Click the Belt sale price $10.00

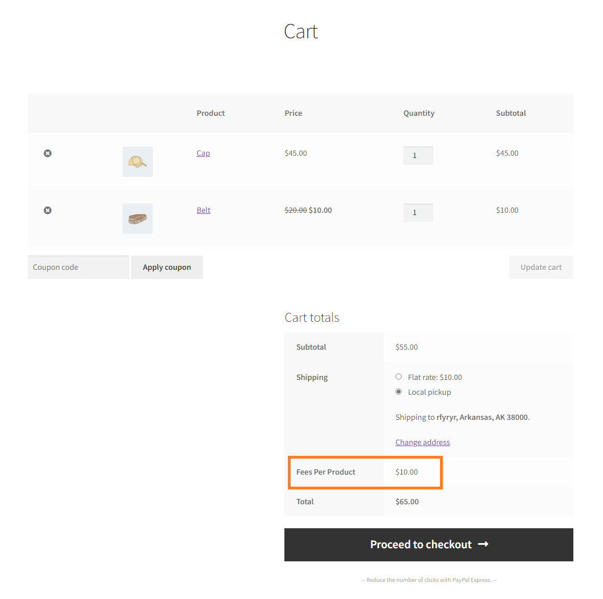click(320, 210)
